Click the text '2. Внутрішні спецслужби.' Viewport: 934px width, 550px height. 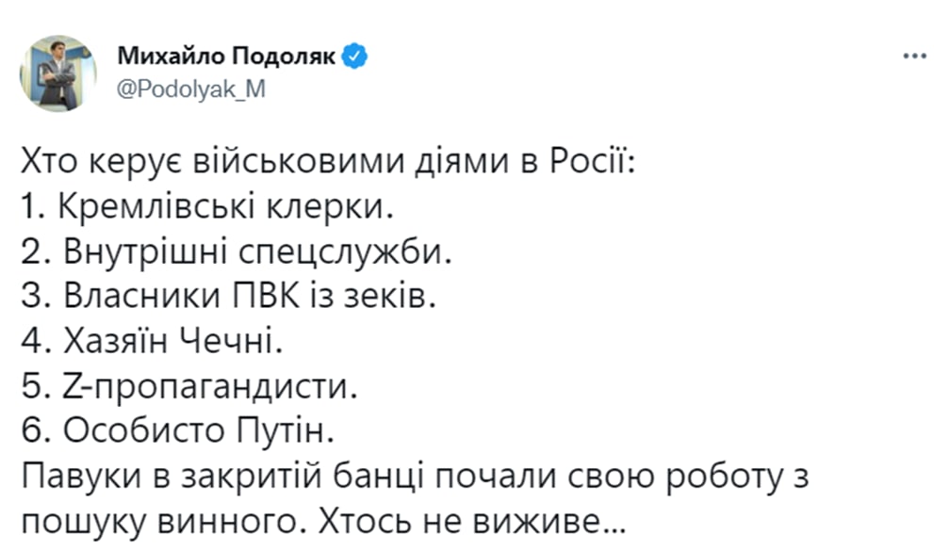[238, 252]
